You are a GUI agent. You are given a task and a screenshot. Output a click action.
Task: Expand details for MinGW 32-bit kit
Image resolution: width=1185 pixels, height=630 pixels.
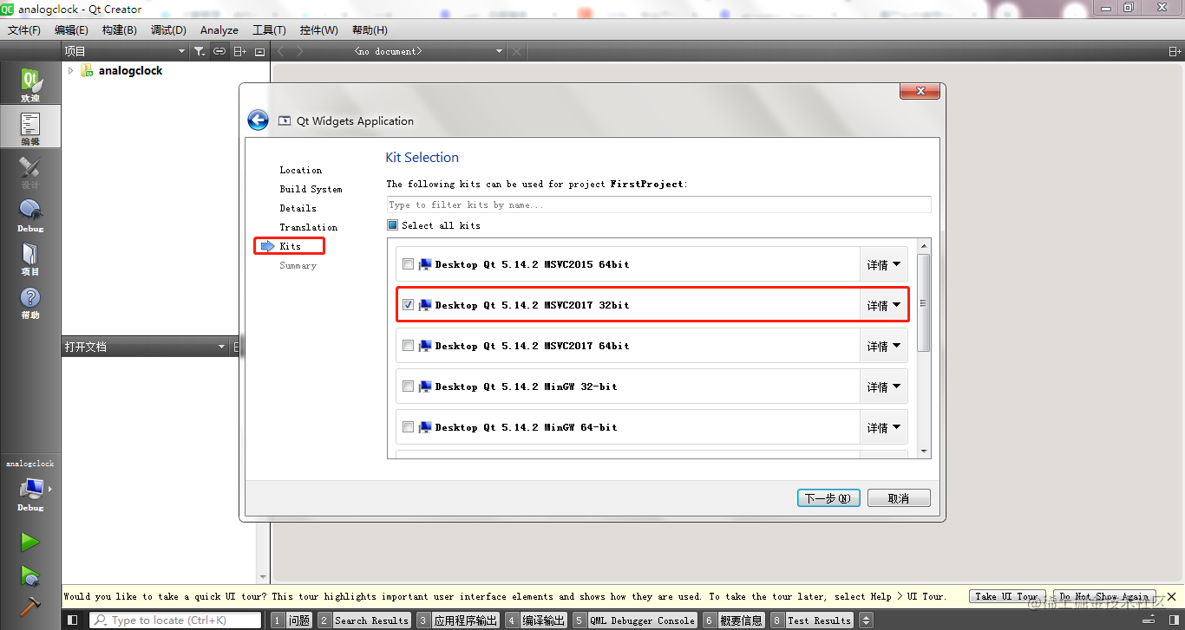pos(883,386)
